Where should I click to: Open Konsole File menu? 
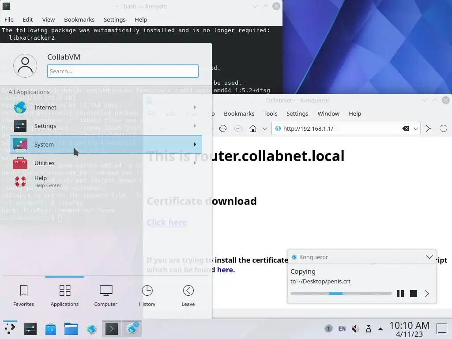pyautogui.click(x=9, y=19)
